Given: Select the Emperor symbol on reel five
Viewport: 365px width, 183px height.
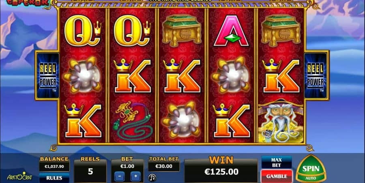Looking at the screenshot, I should coord(281,121).
